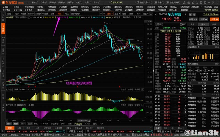Viewport: 220px width, 137px height.
Task: Zoom in chart with plus icon
Action: click(101, 13)
